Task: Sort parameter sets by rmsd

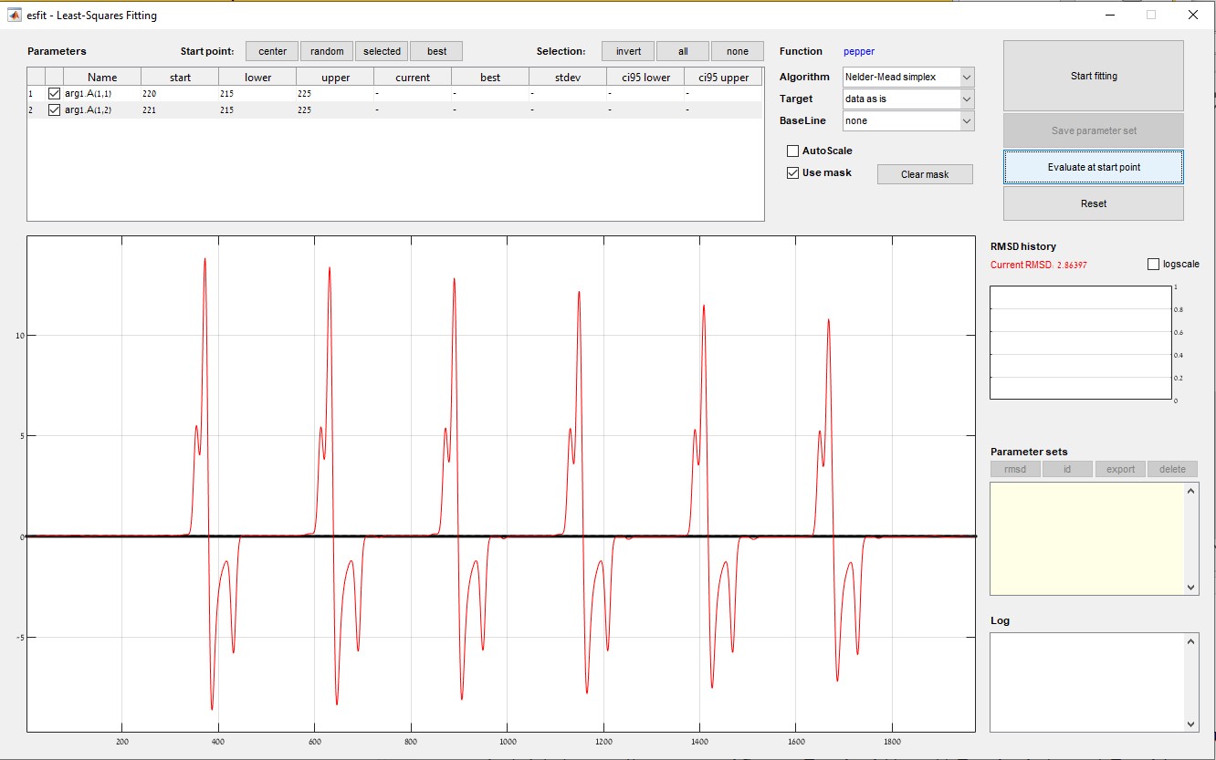Action: 1015,469
